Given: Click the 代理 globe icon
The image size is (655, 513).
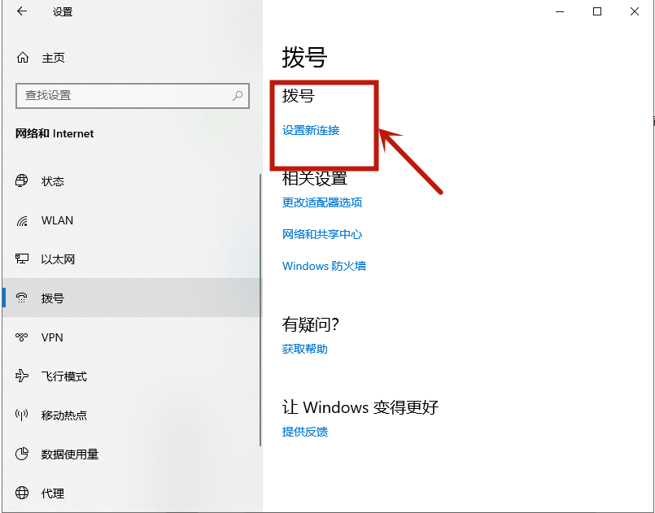Looking at the screenshot, I should [x=22, y=493].
